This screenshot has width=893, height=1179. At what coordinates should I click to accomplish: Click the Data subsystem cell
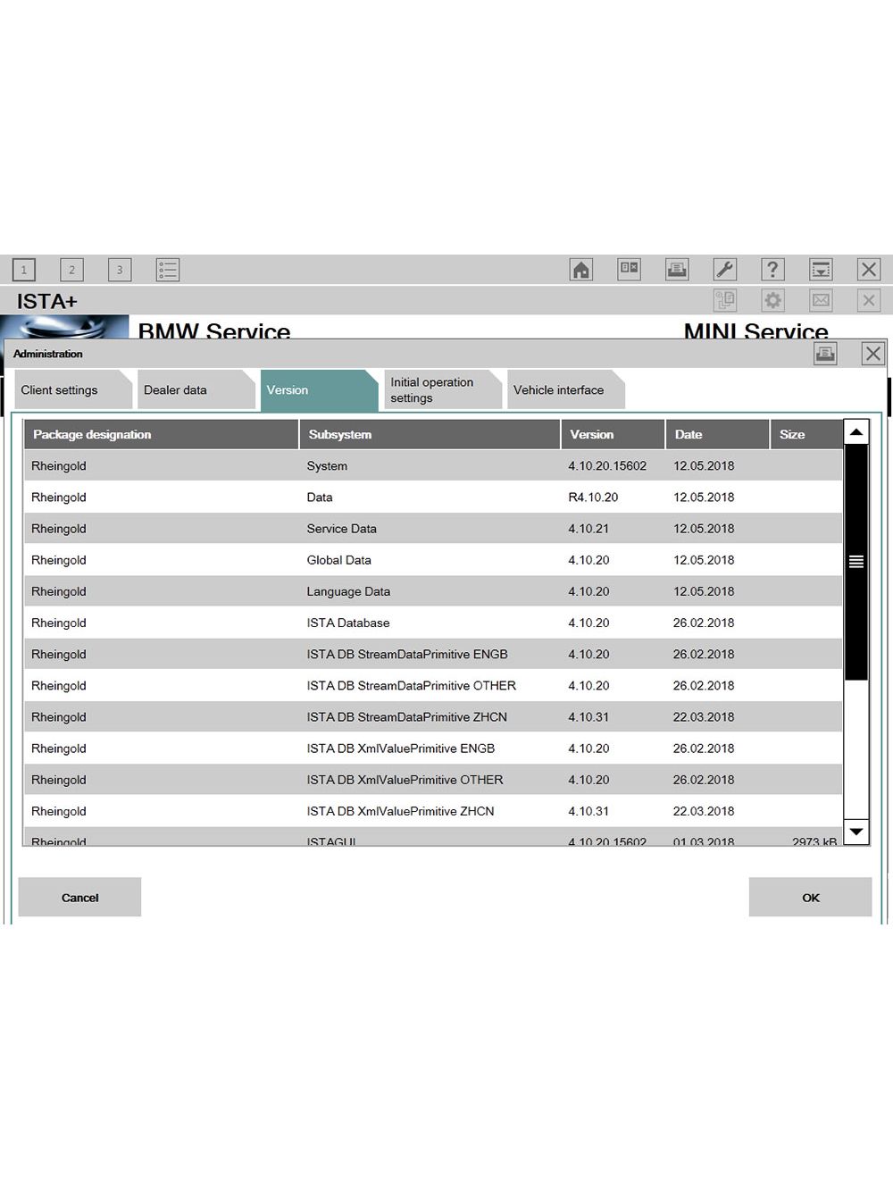tap(320, 498)
